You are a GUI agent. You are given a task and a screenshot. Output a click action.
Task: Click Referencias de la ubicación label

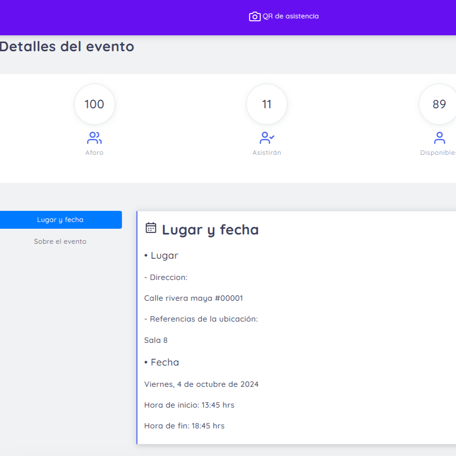click(201, 319)
